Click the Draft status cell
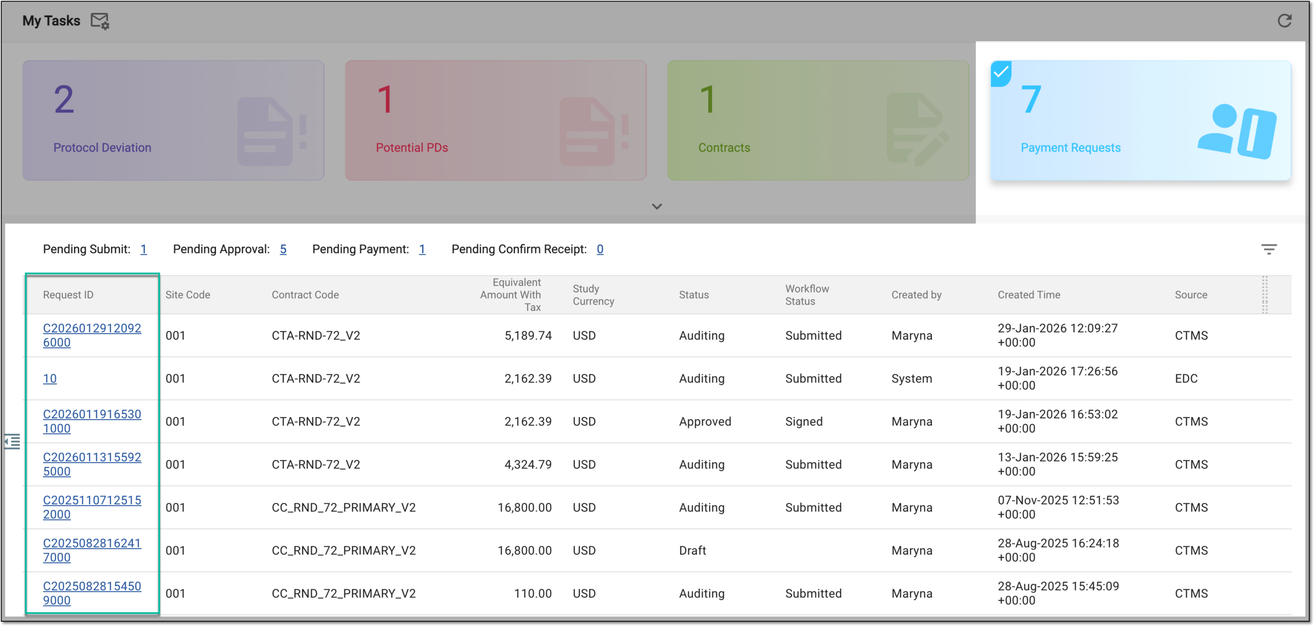 692,551
